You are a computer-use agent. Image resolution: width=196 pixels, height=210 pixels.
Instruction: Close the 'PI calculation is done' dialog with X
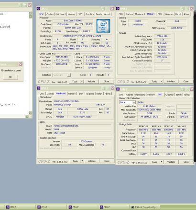click(x=21, y=64)
